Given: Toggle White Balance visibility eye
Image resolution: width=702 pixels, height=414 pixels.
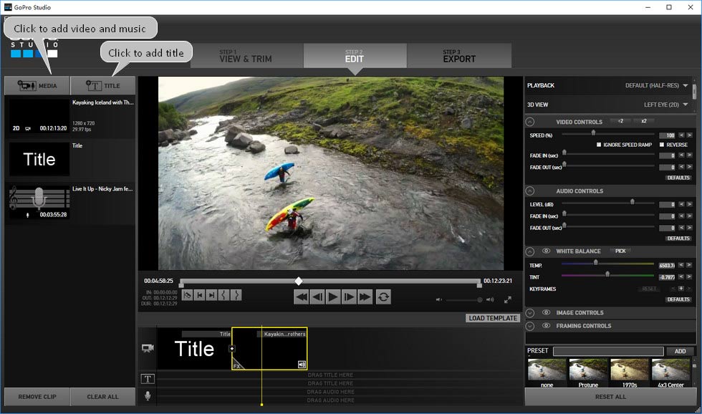Looking at the screenshot, I should (546, 251).
